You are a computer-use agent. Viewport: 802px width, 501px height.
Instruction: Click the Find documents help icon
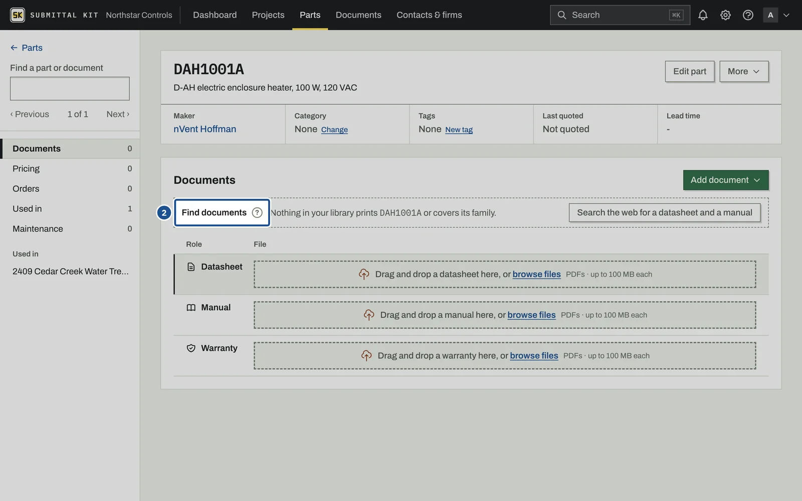point(257,212)
